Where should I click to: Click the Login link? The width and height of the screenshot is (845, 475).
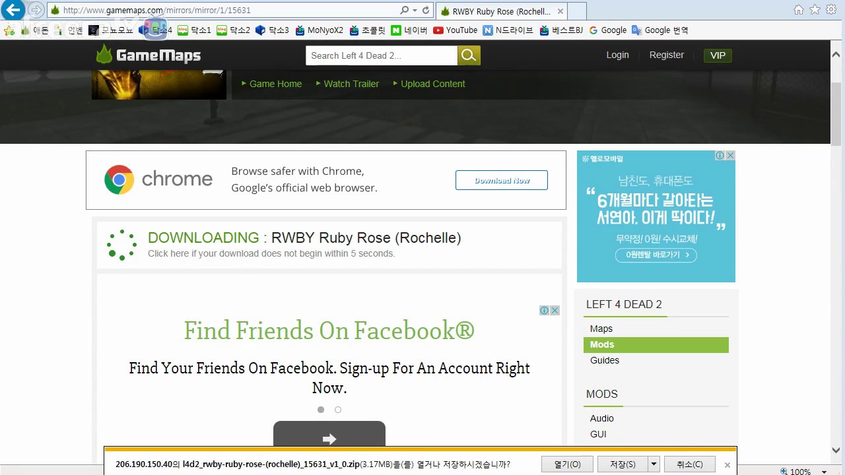[618, 55]
